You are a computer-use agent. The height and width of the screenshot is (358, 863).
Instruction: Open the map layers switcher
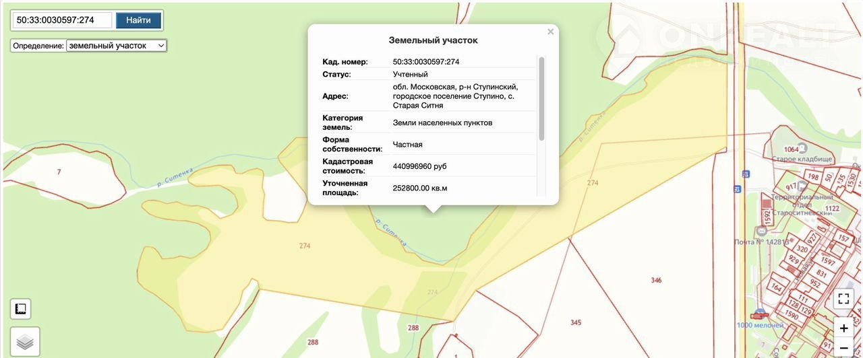coord(24,342)
